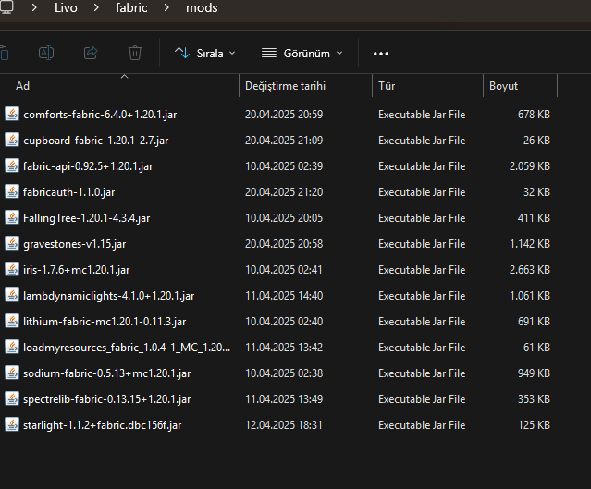This screenshot has width=591, height=489.
Task: Expand chevron before Livo breadcrumb
Action: point(34,7)
